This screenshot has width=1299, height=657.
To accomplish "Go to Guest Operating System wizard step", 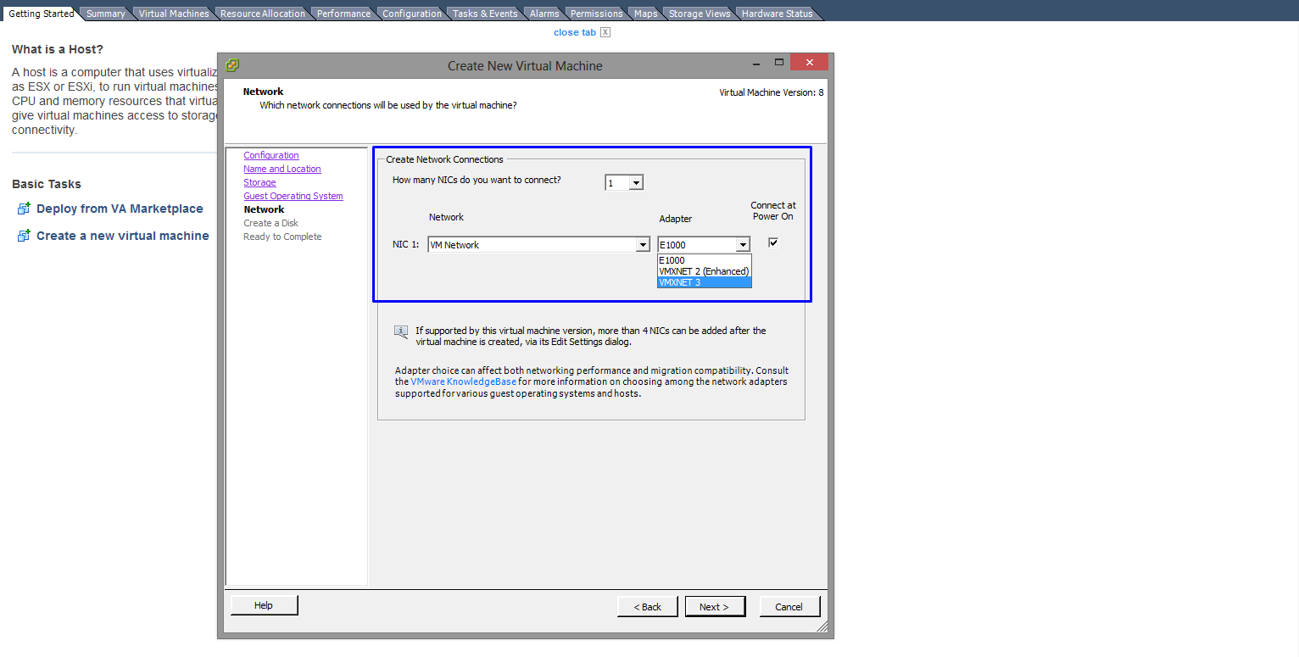I will click(x=293, y=196).
